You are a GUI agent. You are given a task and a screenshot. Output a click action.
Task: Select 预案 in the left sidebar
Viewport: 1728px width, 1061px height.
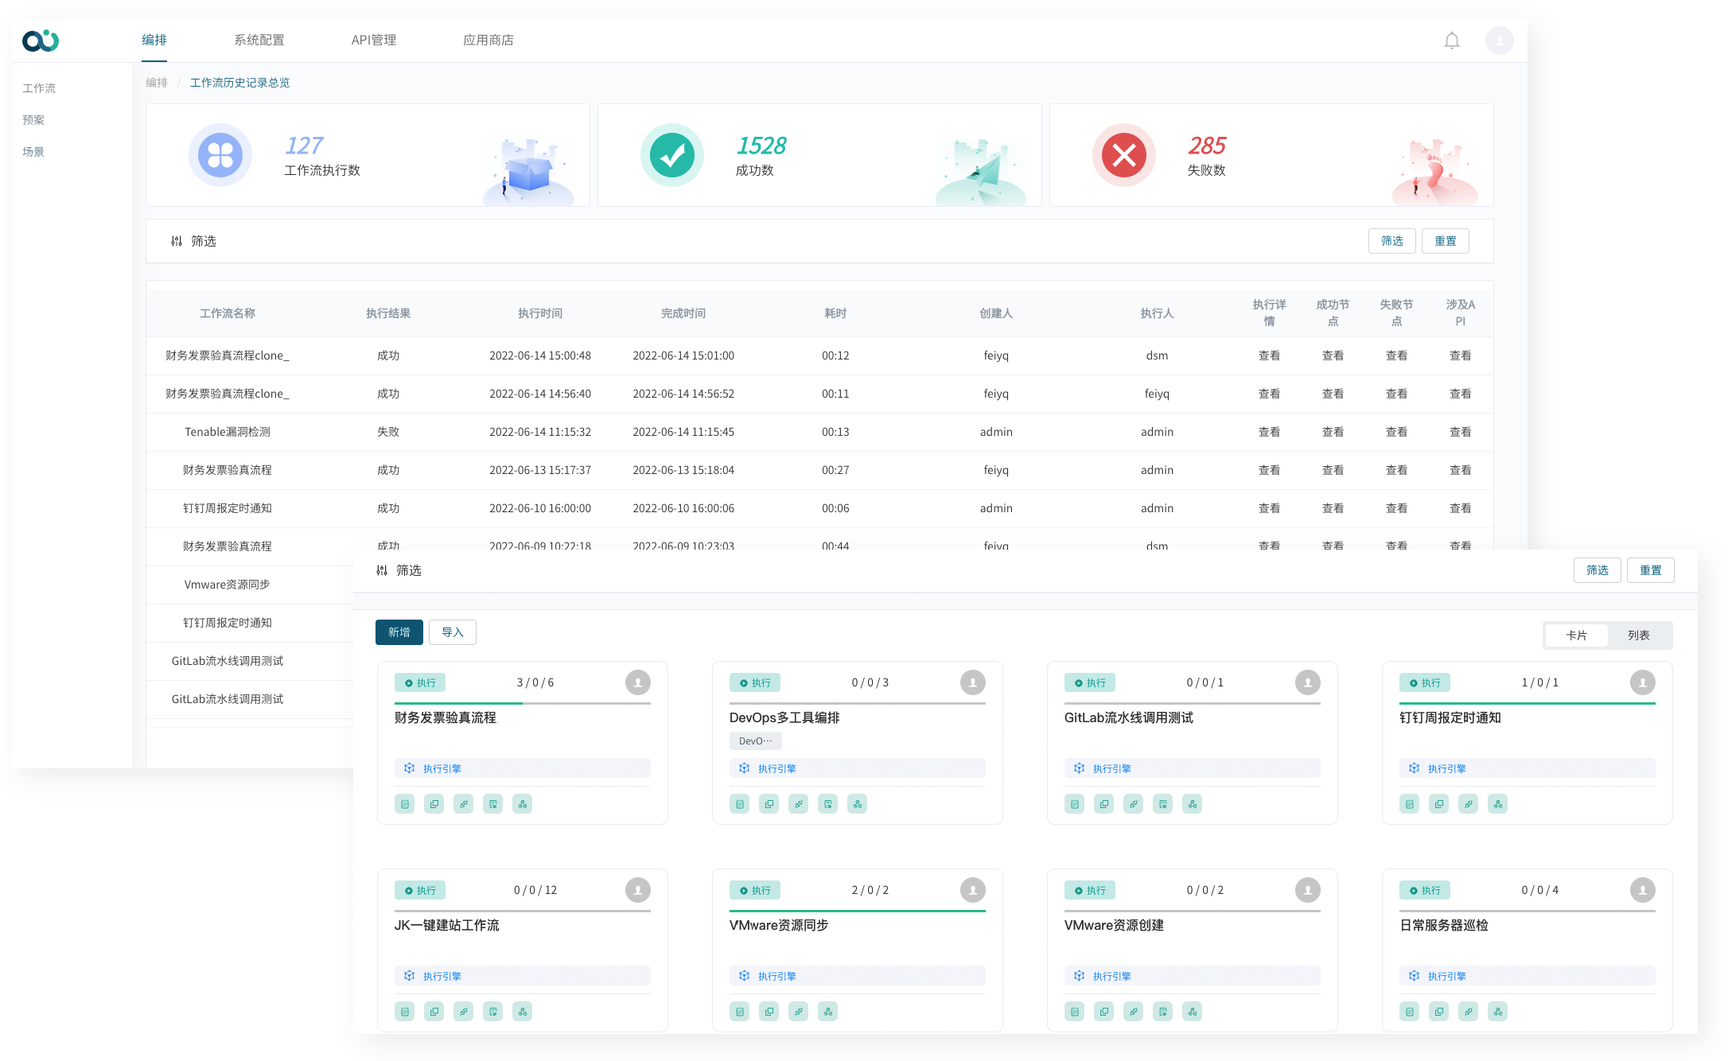tap(33, 120)
